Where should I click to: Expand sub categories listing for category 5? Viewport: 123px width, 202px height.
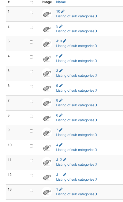(96, 31)
